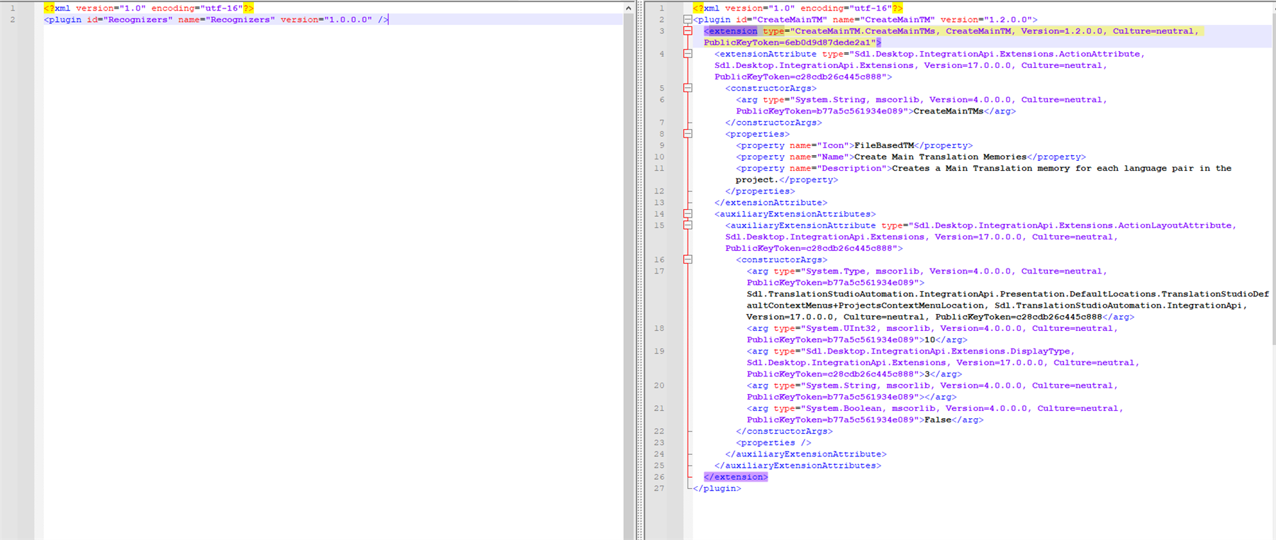Viewport: 1276px width, 540px height.
Task: Click line number 27 in right pane margin
Action: click(x=659, y=488)
